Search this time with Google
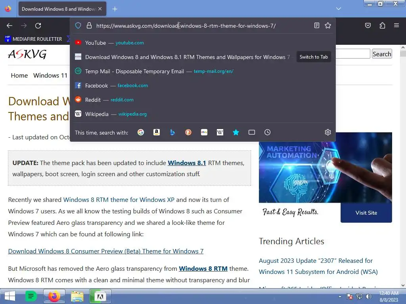 click(x=141, y=132)
